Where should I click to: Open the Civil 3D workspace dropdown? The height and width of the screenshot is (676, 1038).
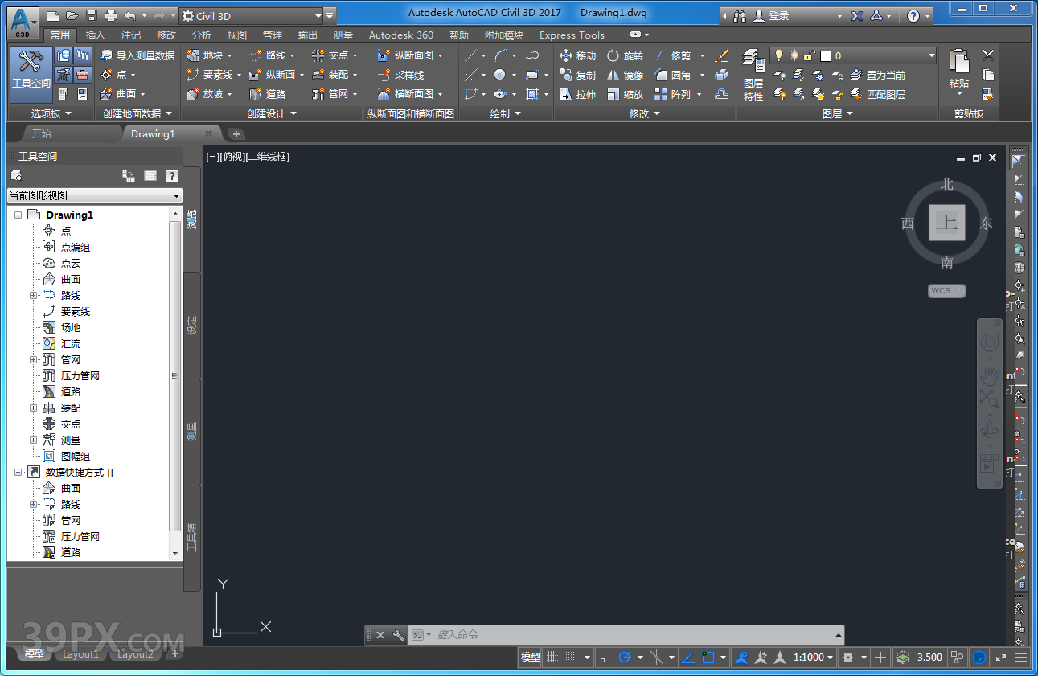click(250, 16)
